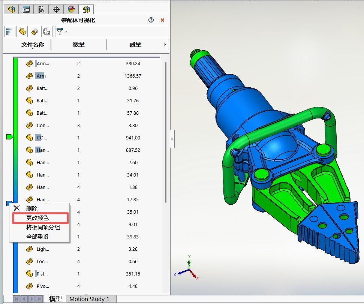
Task: Sort by 数量 column header
Action: click(x=79, y=45)
